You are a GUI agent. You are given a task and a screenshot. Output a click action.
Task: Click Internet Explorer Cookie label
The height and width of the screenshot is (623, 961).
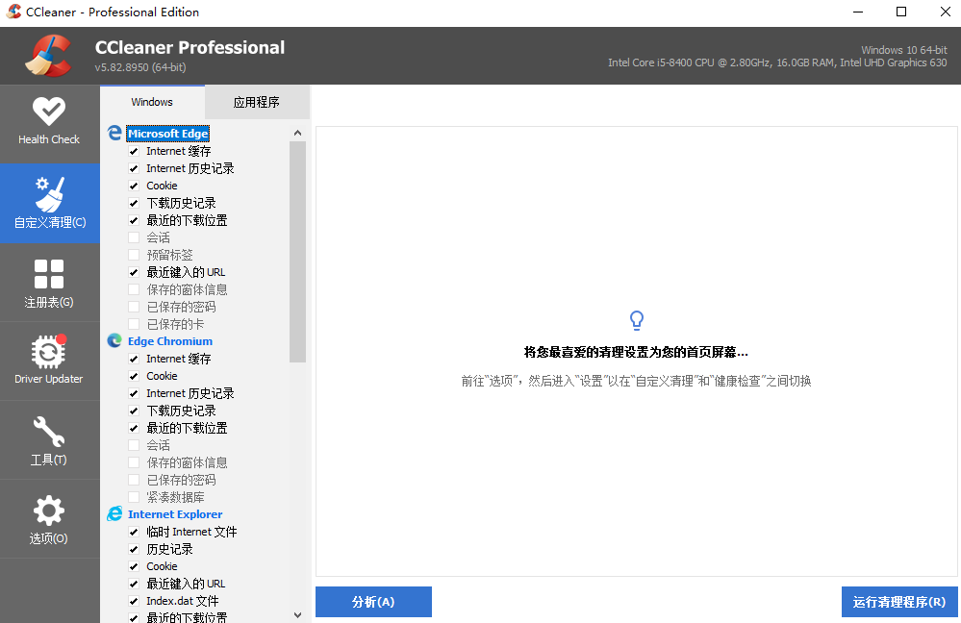point(162,566)
